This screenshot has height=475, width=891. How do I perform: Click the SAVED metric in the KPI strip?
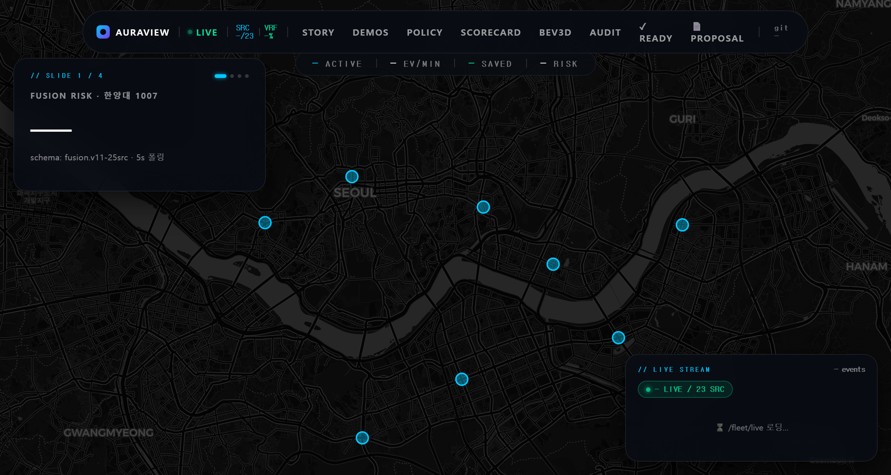pyautogui.click(x=490, y=64)
